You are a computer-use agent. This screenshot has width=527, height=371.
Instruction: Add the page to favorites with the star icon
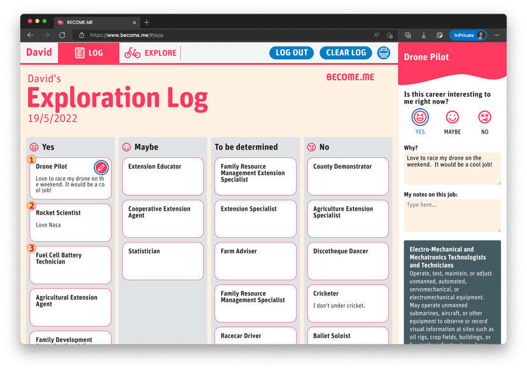pyautogui.click(x=389, y=36)
